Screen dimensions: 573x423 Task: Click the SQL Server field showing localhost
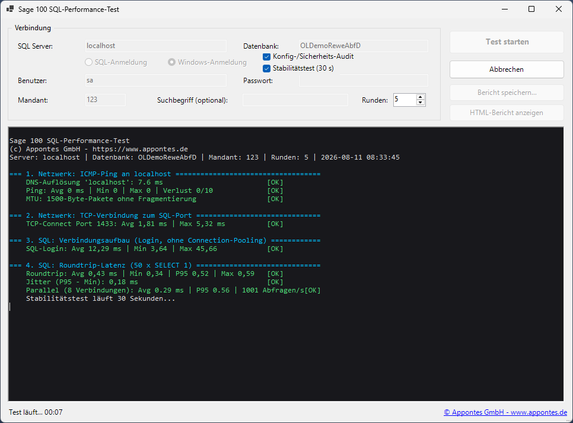[x=155, y=46]
